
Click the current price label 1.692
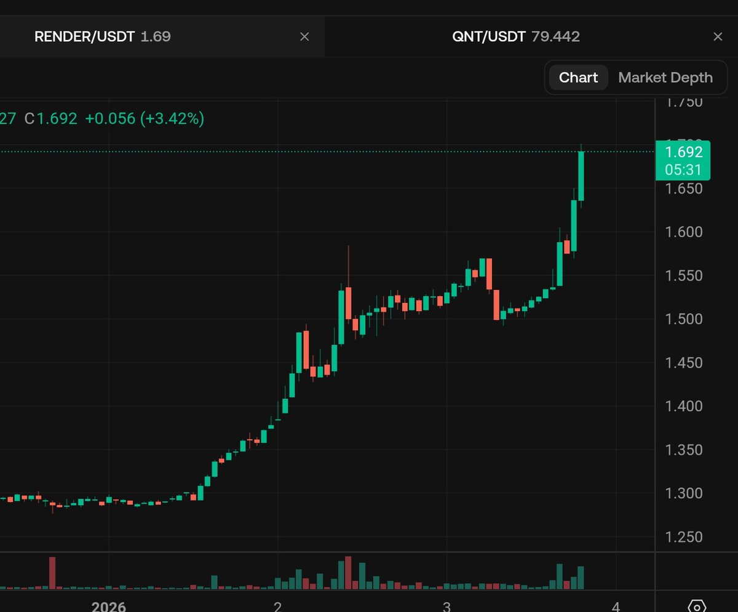683,160
